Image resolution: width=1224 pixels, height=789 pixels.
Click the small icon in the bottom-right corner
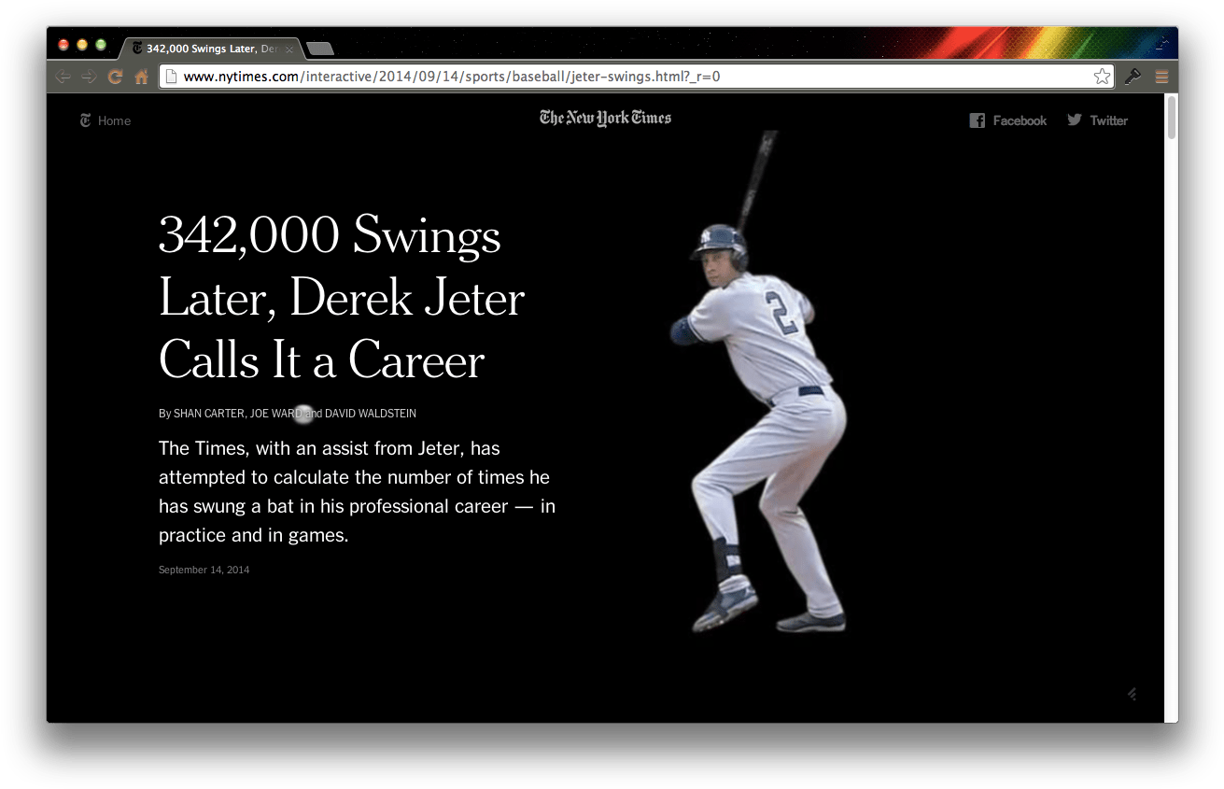coord(1131,694)
